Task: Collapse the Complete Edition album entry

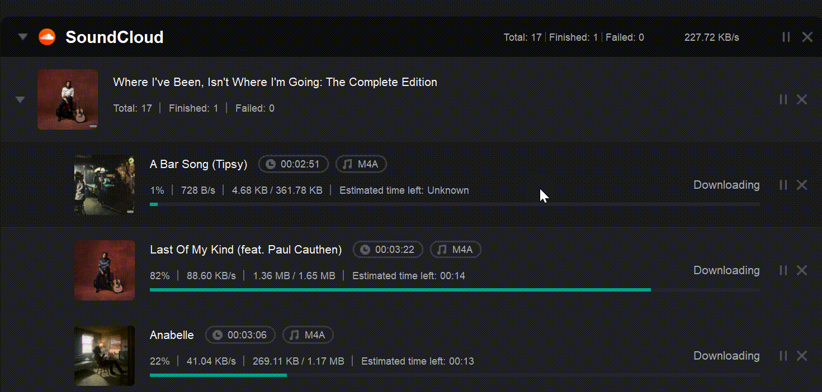Action: point(20,99)
